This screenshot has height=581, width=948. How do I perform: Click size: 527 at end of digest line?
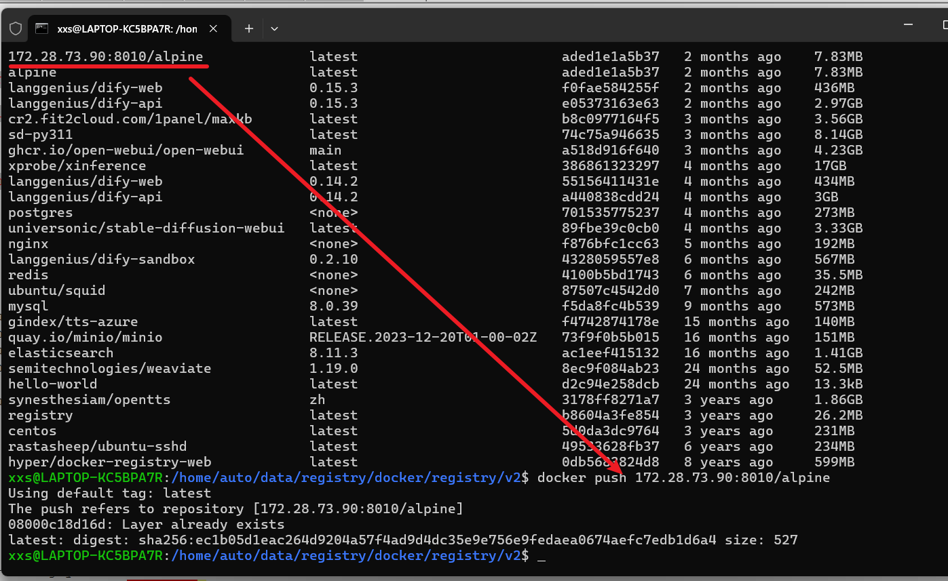(761, 540)
